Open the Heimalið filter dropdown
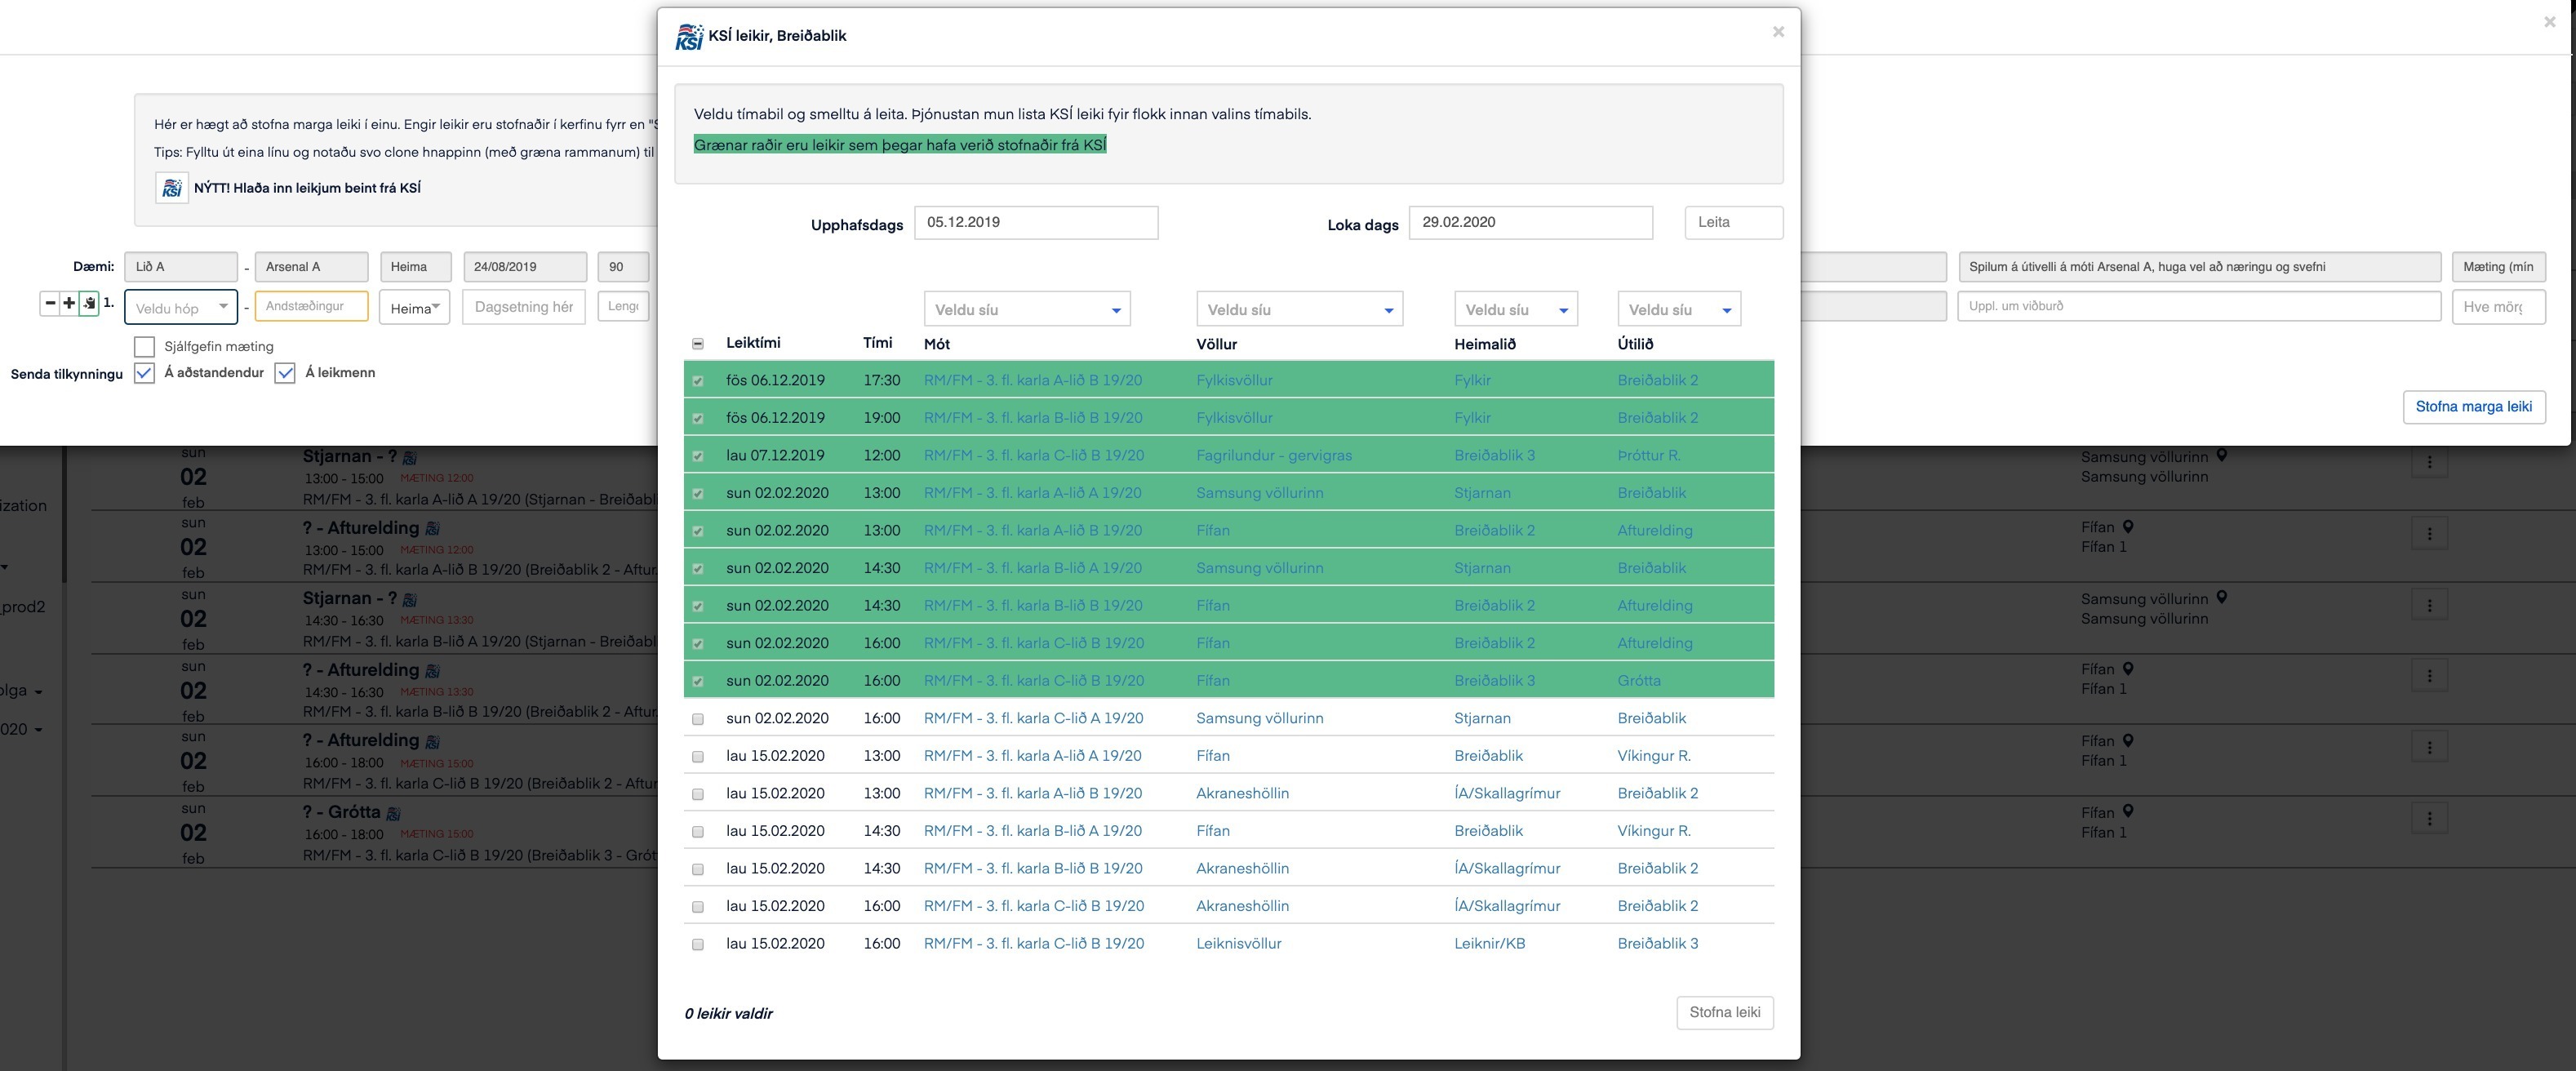 [x=1515, y=310]
